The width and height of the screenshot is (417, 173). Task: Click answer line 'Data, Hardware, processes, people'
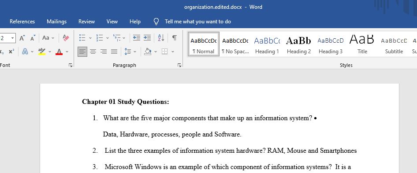click(172, 134)
